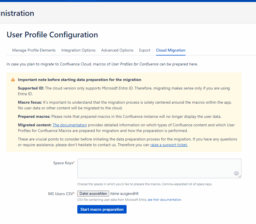Click the 'Prepared macros:' bold label
The height and width of the screenshot is (224, 256).
(x=34, y=117)
